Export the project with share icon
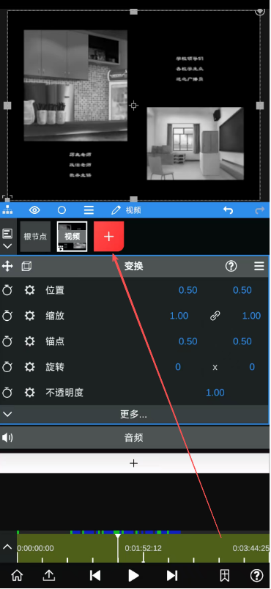The image size is (271, 589). coord(49,575)
